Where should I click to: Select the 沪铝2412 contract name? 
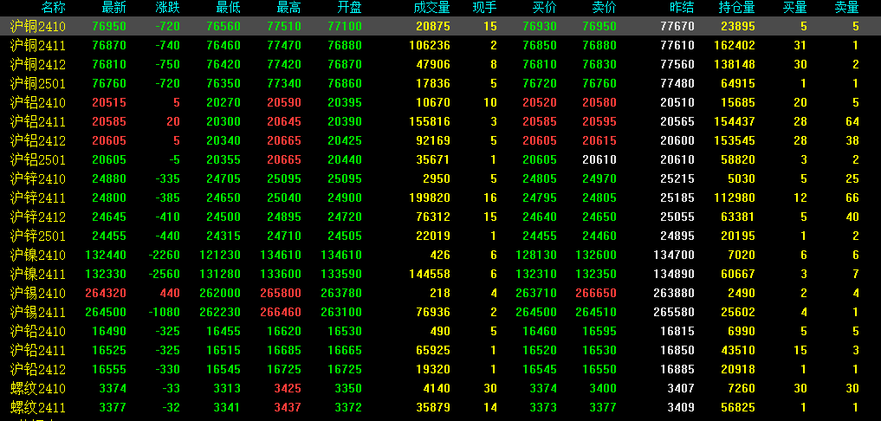coord(37,141)
